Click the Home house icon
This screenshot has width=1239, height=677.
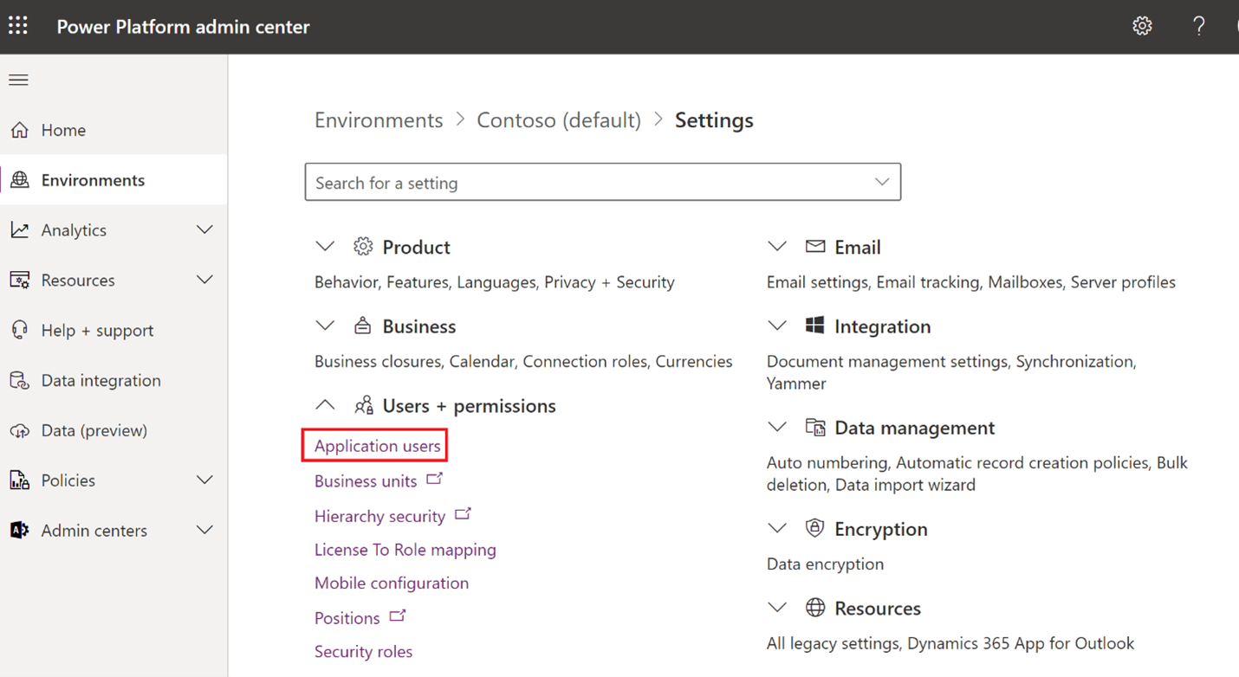(x=19, y=130)
